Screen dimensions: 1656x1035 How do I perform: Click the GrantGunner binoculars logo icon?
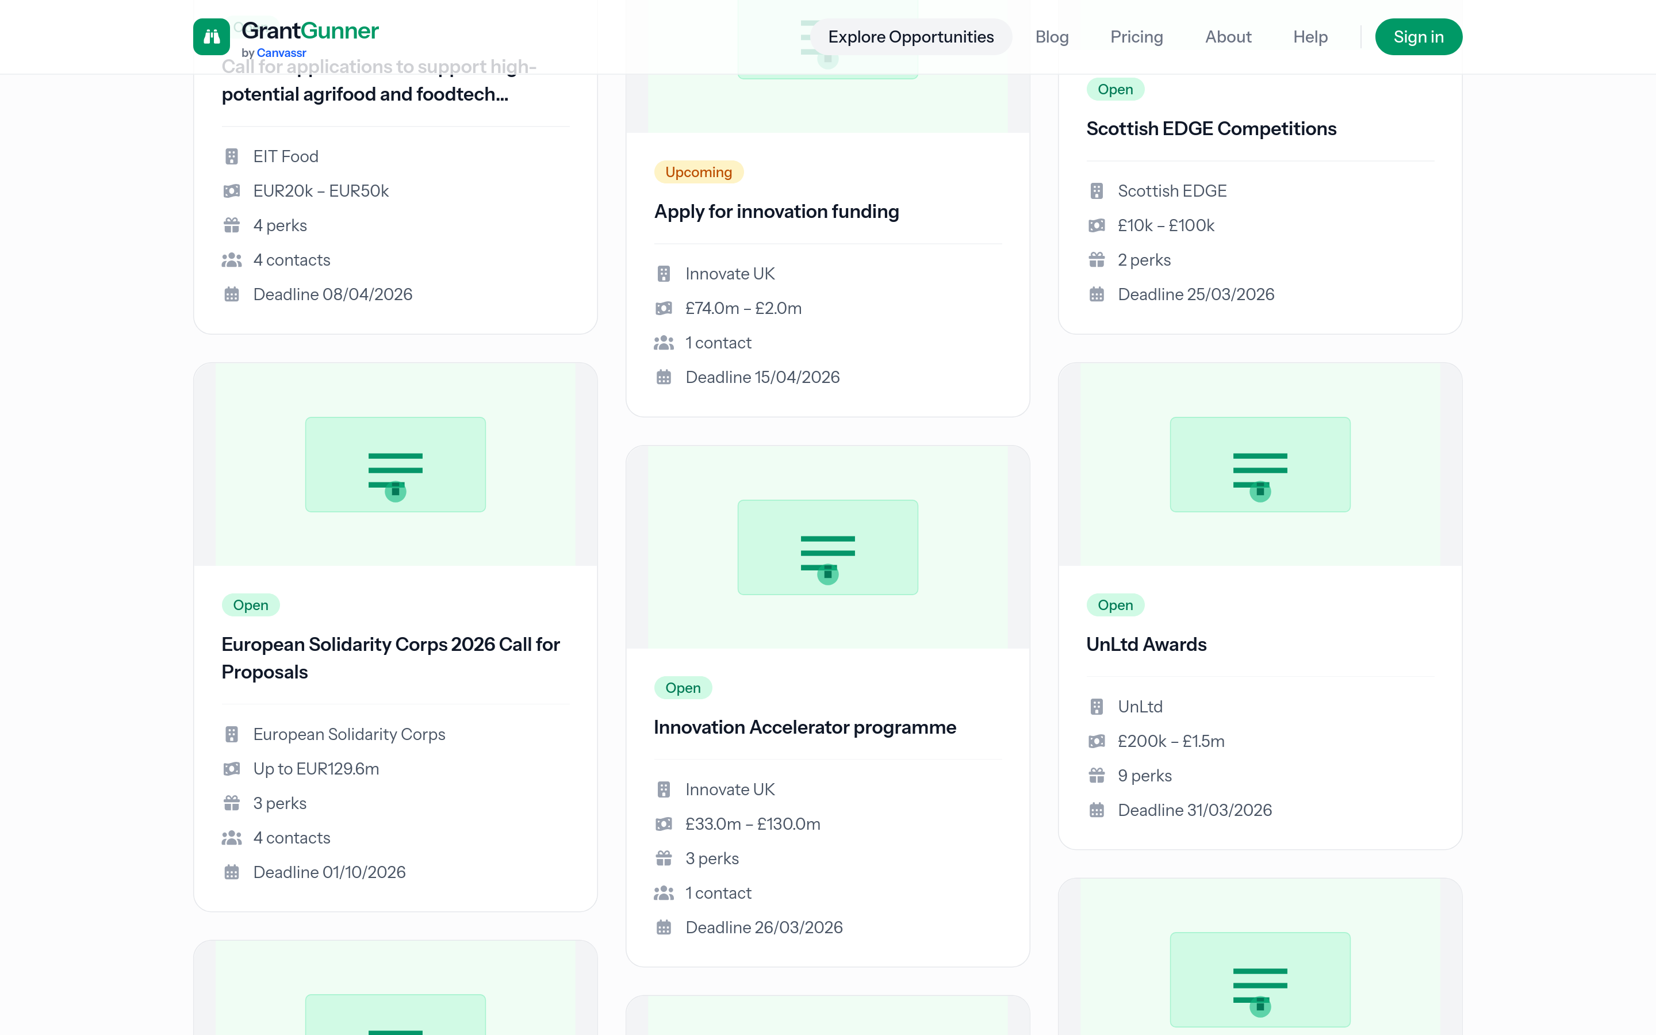coord(211,37)
